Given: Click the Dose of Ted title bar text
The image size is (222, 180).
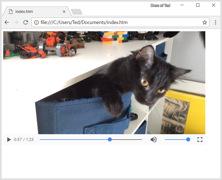Looking at the screenshot, I should (x=160, y=5).
